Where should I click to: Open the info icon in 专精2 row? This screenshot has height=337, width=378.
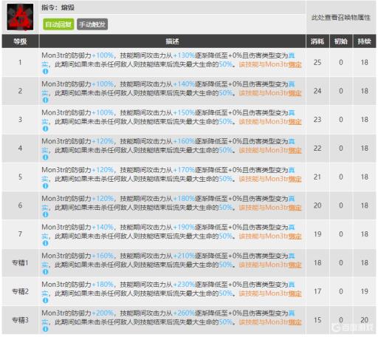click(45, 300)
